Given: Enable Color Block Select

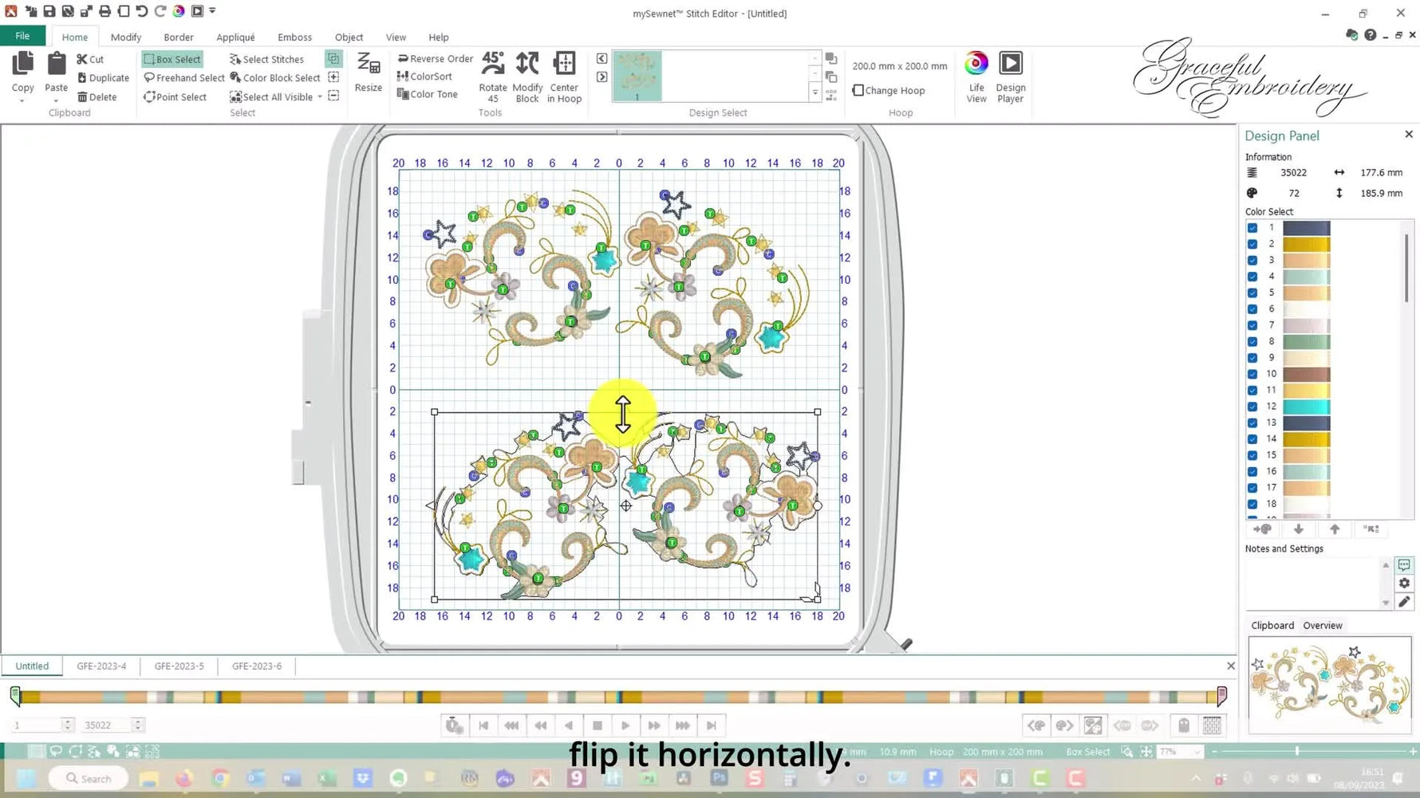Looking at the screenshot, I should [274, 78].
